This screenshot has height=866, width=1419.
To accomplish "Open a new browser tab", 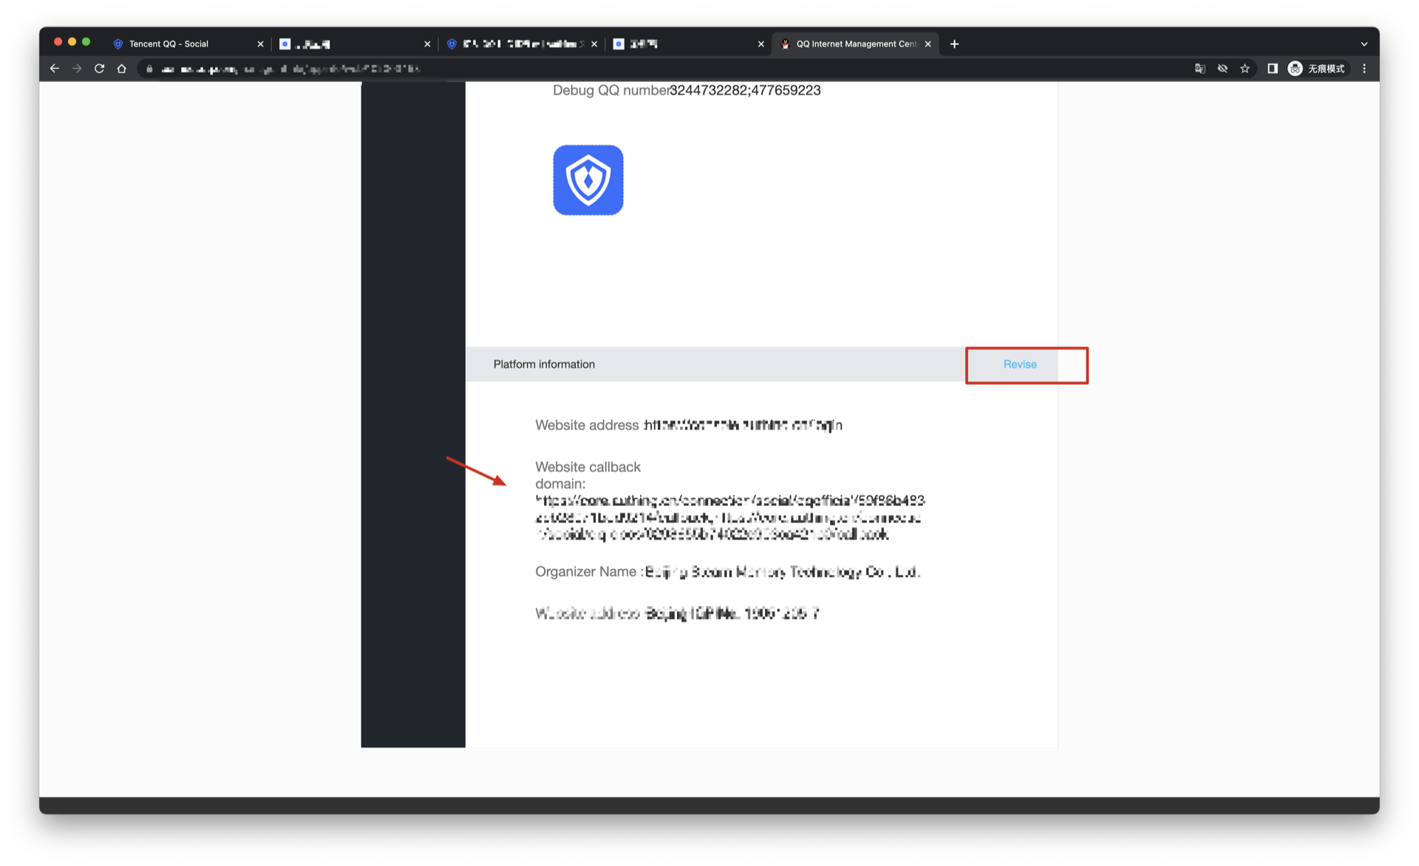I will click(954, 44).
